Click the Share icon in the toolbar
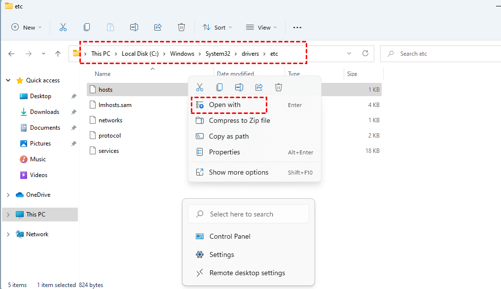 tap(158, 28)
